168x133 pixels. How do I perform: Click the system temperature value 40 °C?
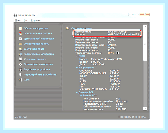(x=111, y=53)
